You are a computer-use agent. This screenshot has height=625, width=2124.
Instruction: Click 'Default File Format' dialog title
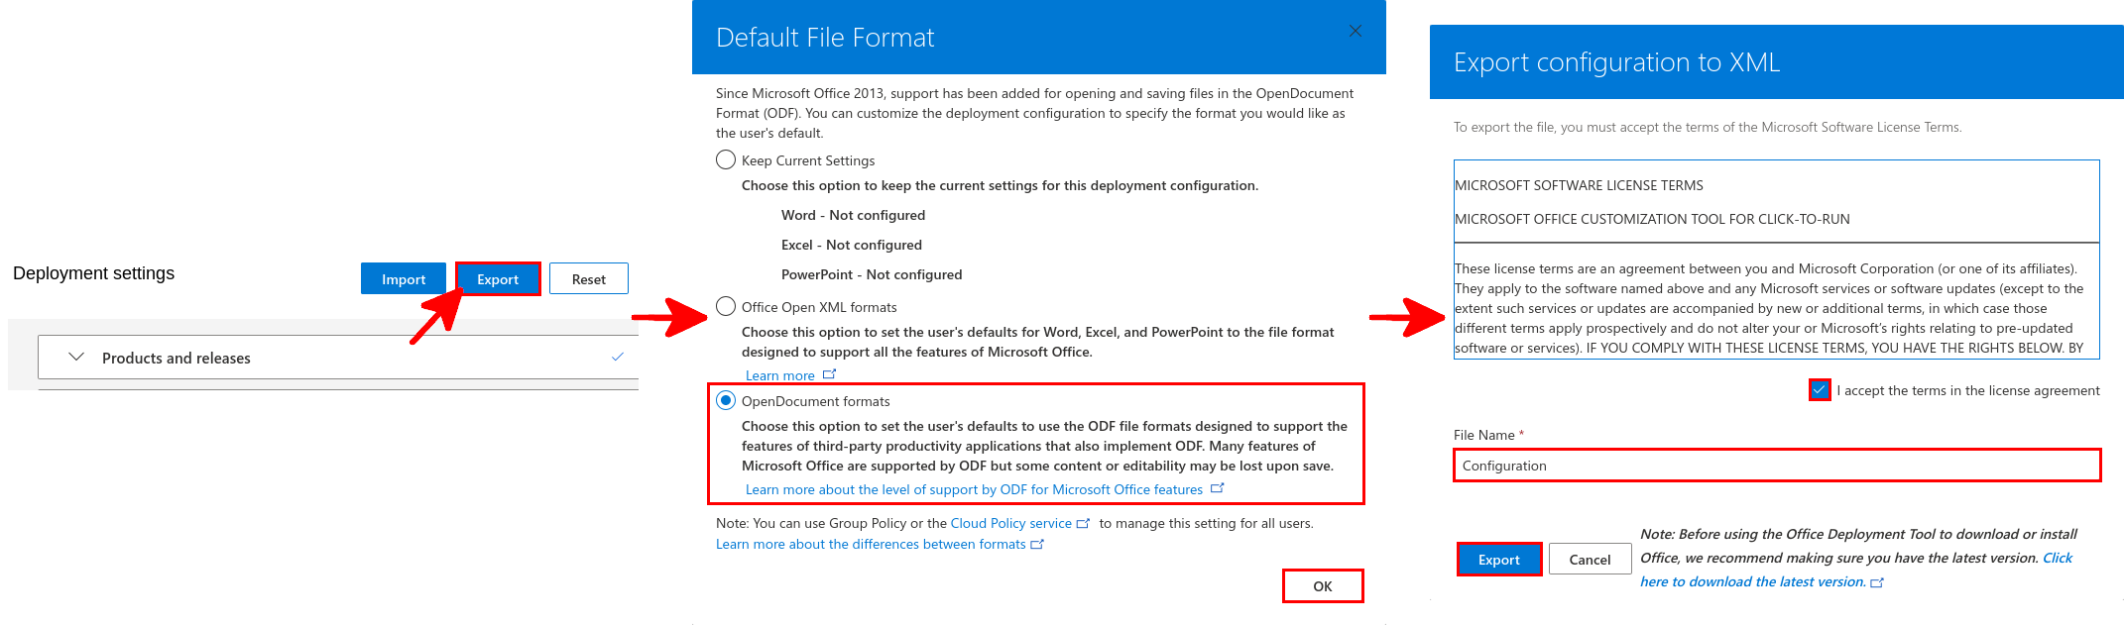(x=825, y=38)
